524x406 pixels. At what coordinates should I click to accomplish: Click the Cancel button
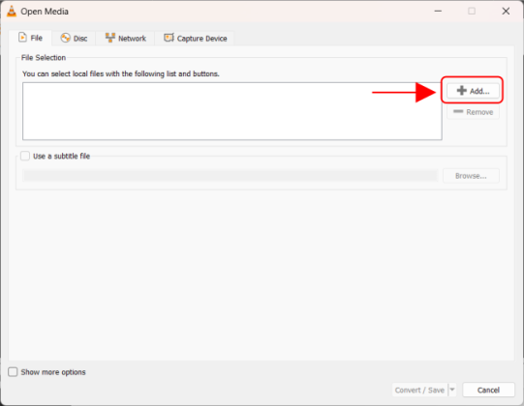click(488, 390)
